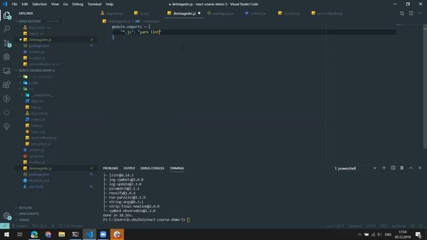Open the Extensions view icon
The width and height of the screenshot is (427, 240).
click(7, 85)
